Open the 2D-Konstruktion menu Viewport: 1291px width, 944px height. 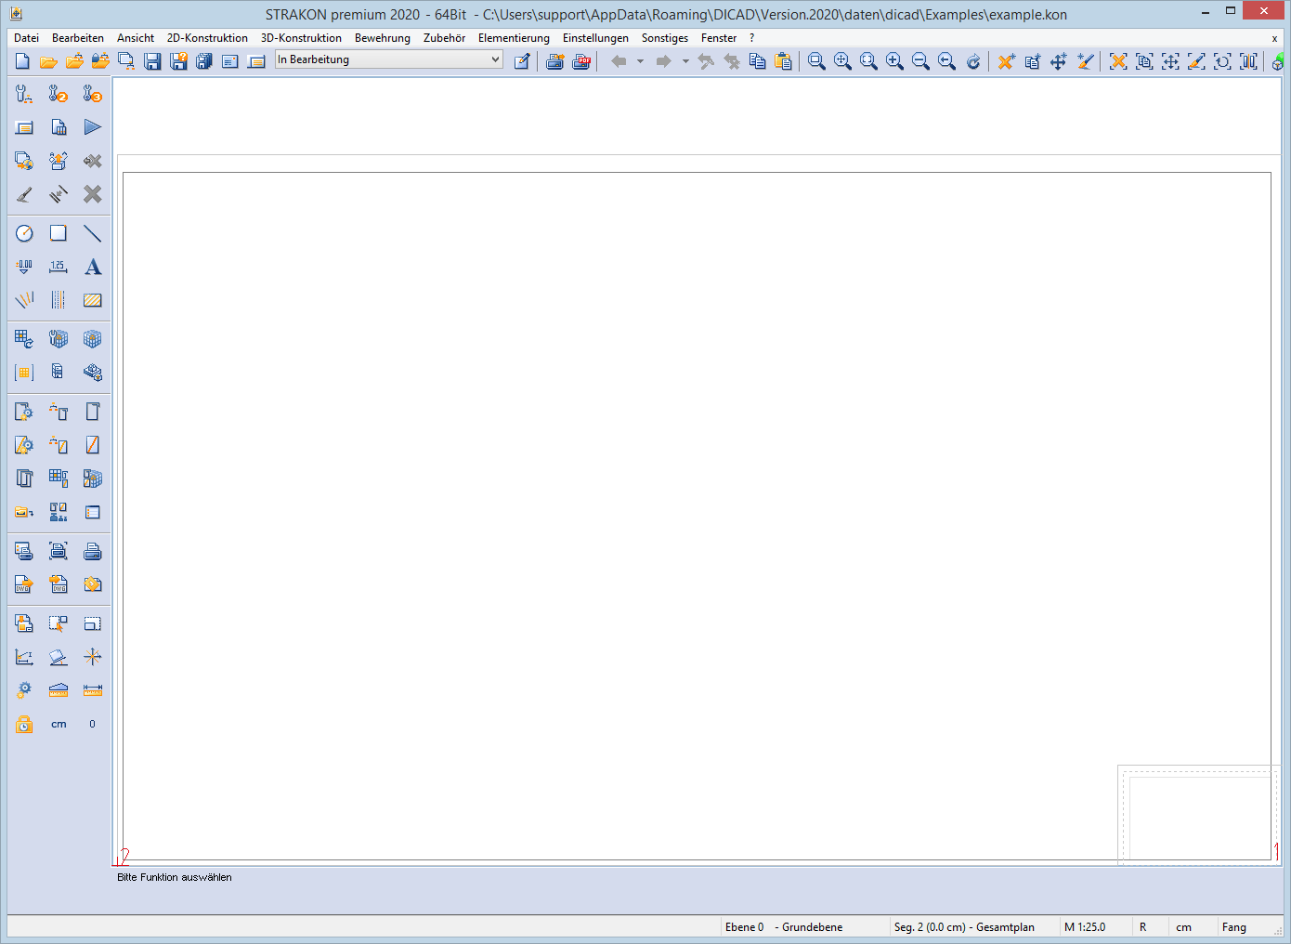click(x=207, y=38)
